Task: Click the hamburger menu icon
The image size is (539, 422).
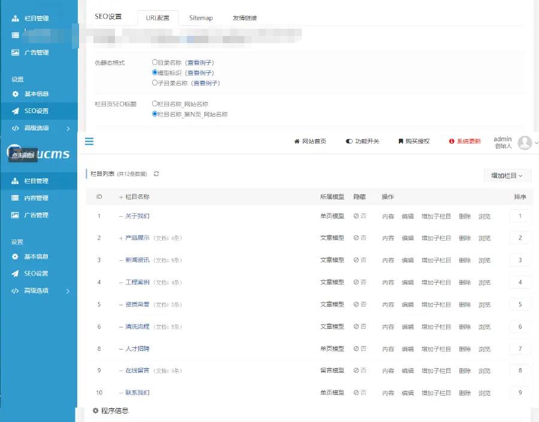Action: pyautogui.click(x=89, y=141)
